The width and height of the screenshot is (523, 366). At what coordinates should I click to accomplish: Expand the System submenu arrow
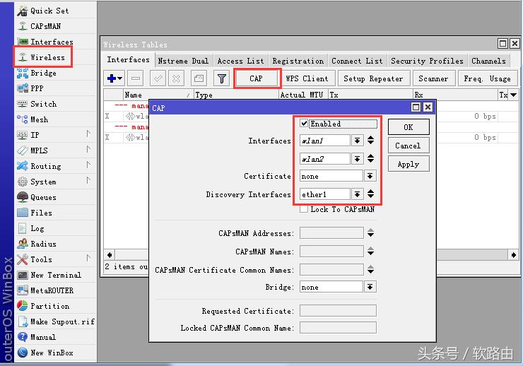pos(88,180)
